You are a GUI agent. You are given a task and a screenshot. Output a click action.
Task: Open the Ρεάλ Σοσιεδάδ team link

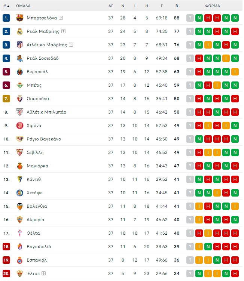click(x=43, y=58)
